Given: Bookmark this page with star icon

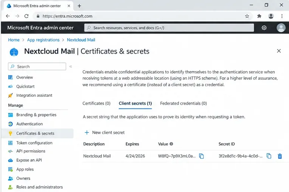Looking at the screenshot, I should tap(247, 16).
